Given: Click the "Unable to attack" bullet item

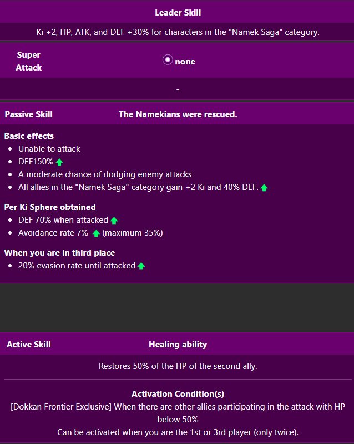Looking at the screenshot, I should coord(49,149).
